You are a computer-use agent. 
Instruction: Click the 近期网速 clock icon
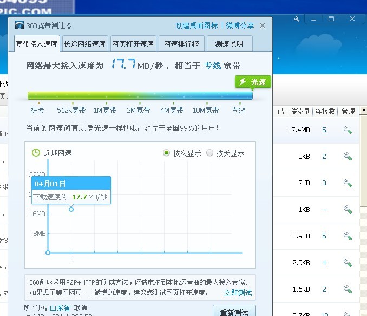[x=36, y=153]
